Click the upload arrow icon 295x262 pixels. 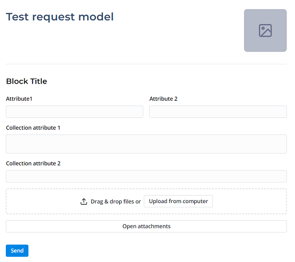pos(84,201)
